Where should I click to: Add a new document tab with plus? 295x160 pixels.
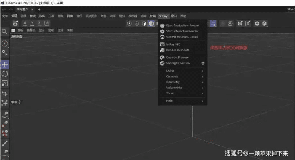tap(39, 9)
